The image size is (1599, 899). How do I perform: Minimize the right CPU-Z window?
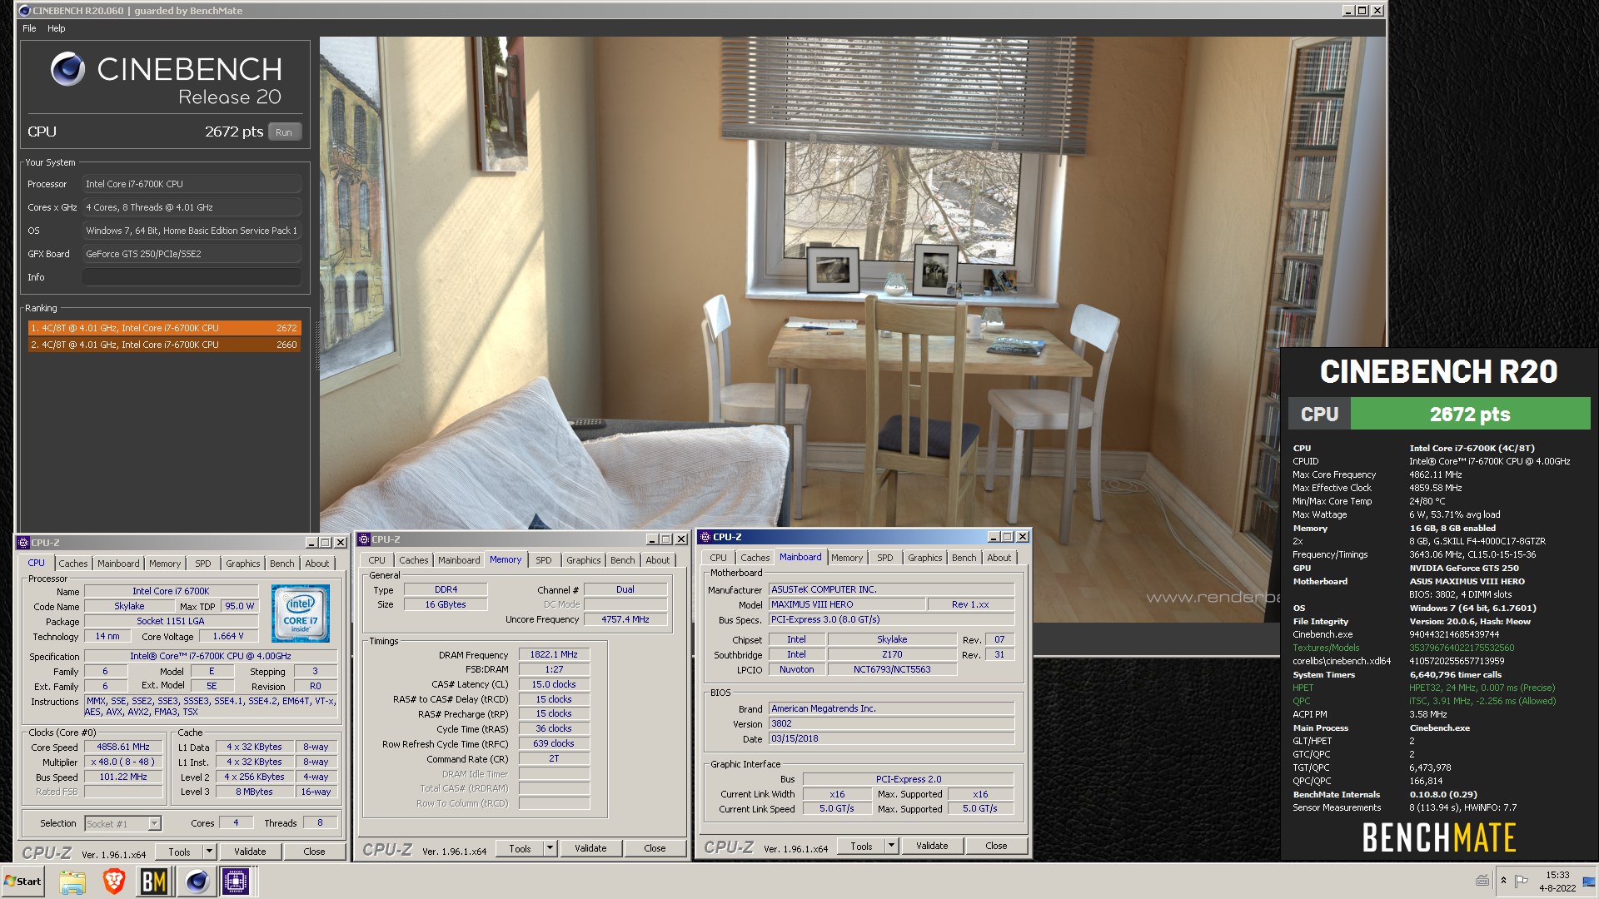[994, 537]
